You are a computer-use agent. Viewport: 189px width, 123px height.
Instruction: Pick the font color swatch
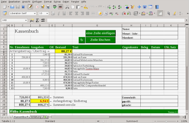[x=151, y=13]
